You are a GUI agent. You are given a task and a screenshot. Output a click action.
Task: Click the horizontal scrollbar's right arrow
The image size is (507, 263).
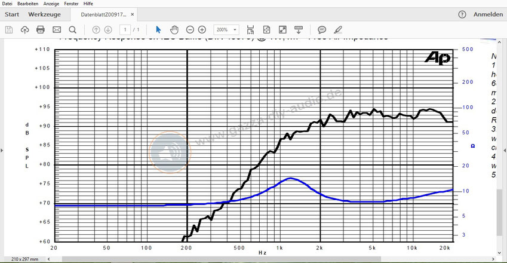[493, 259]
